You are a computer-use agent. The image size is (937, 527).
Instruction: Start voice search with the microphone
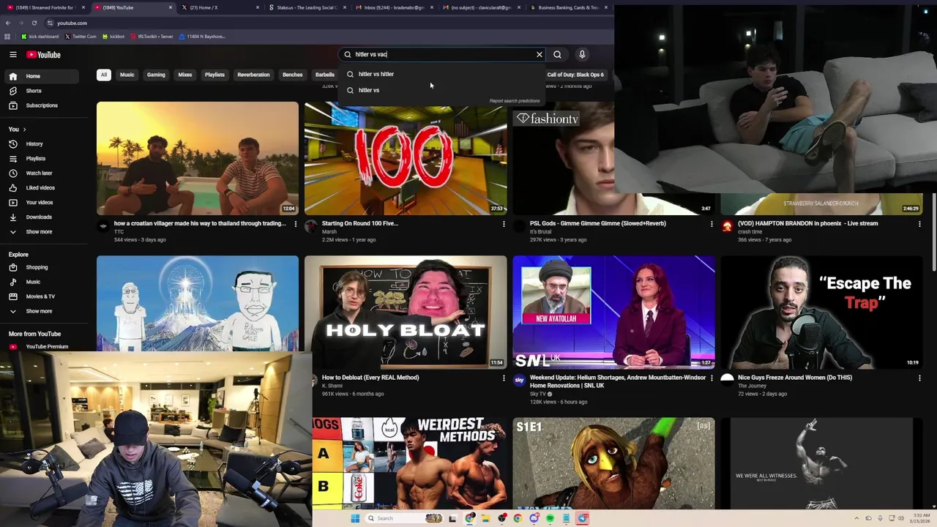(582, 54)
